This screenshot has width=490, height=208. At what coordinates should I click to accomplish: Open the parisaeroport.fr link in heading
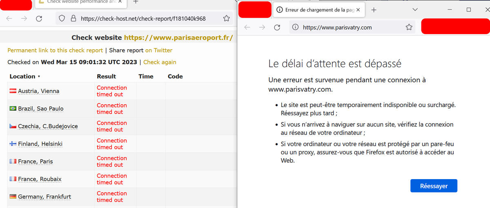point(178,37)
